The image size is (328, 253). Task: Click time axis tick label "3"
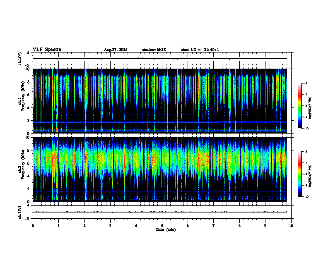pyautogui.click(x=110, y=226)
